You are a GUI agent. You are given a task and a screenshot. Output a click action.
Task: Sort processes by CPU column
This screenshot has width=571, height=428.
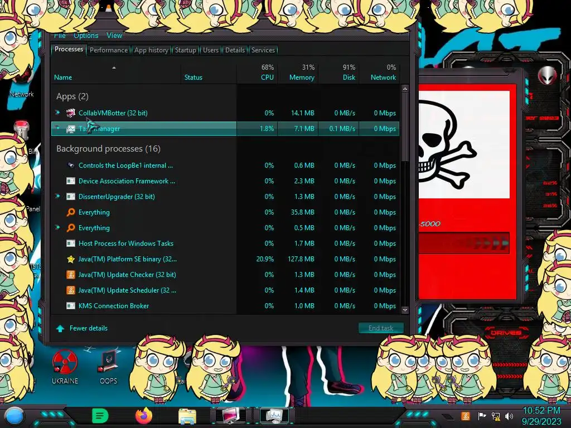click(257, 73)
